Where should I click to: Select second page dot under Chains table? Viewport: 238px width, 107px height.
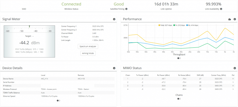pos(180,99)
